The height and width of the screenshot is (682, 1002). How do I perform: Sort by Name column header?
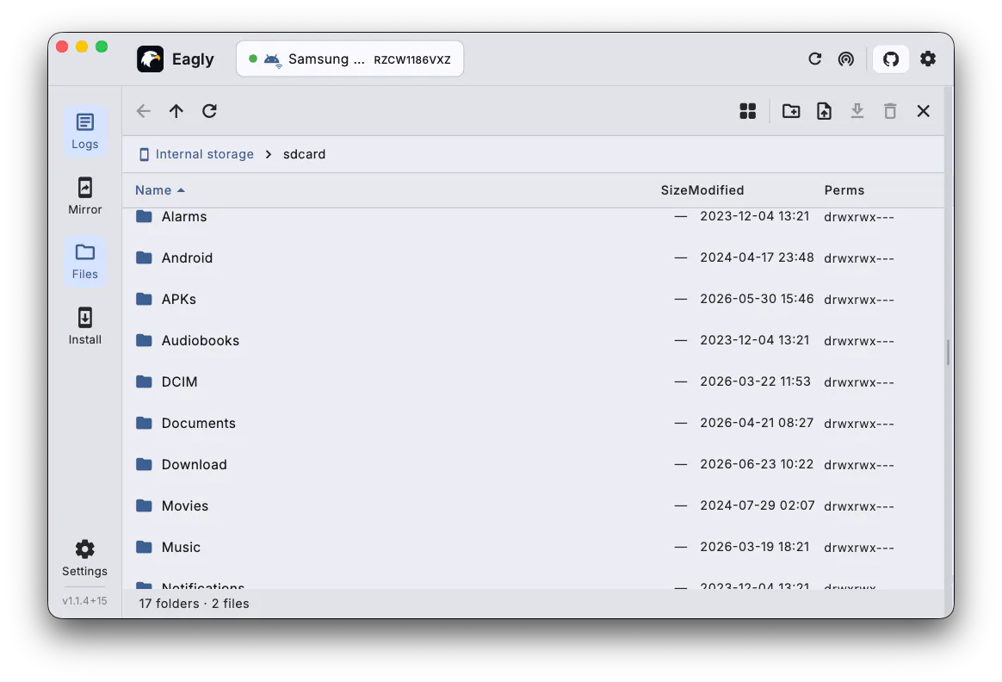[160, 189]
